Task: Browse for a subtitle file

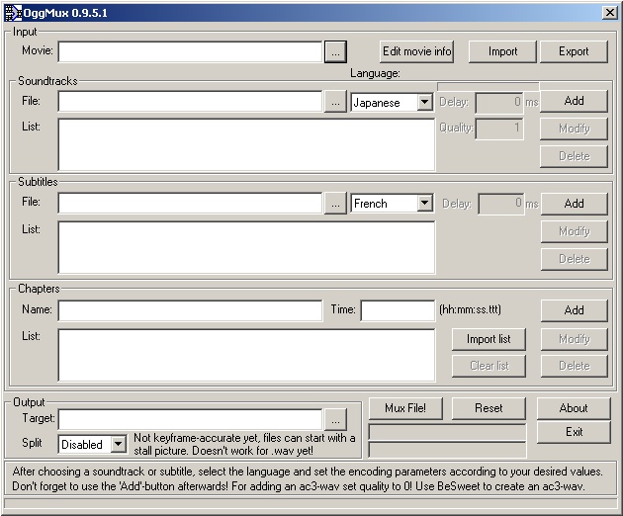Action: click(336, 204)
